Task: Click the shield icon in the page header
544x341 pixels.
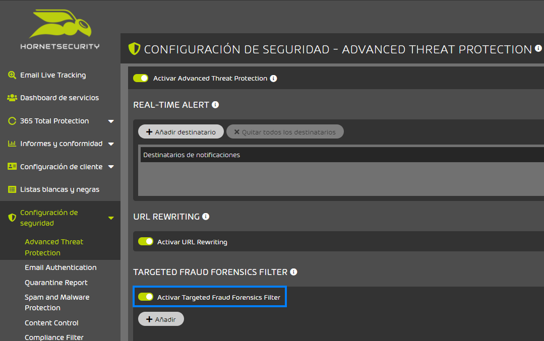Action: [x=134, y=49]
